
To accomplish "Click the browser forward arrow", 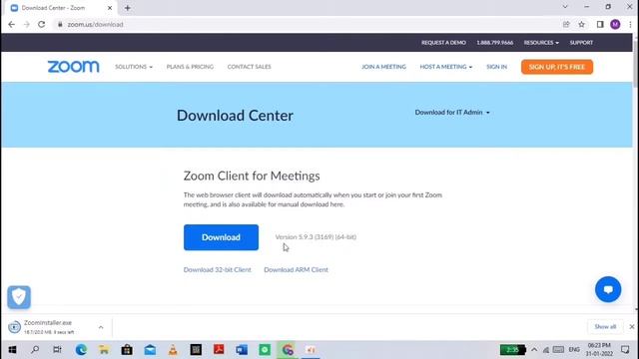I will 27,24.
